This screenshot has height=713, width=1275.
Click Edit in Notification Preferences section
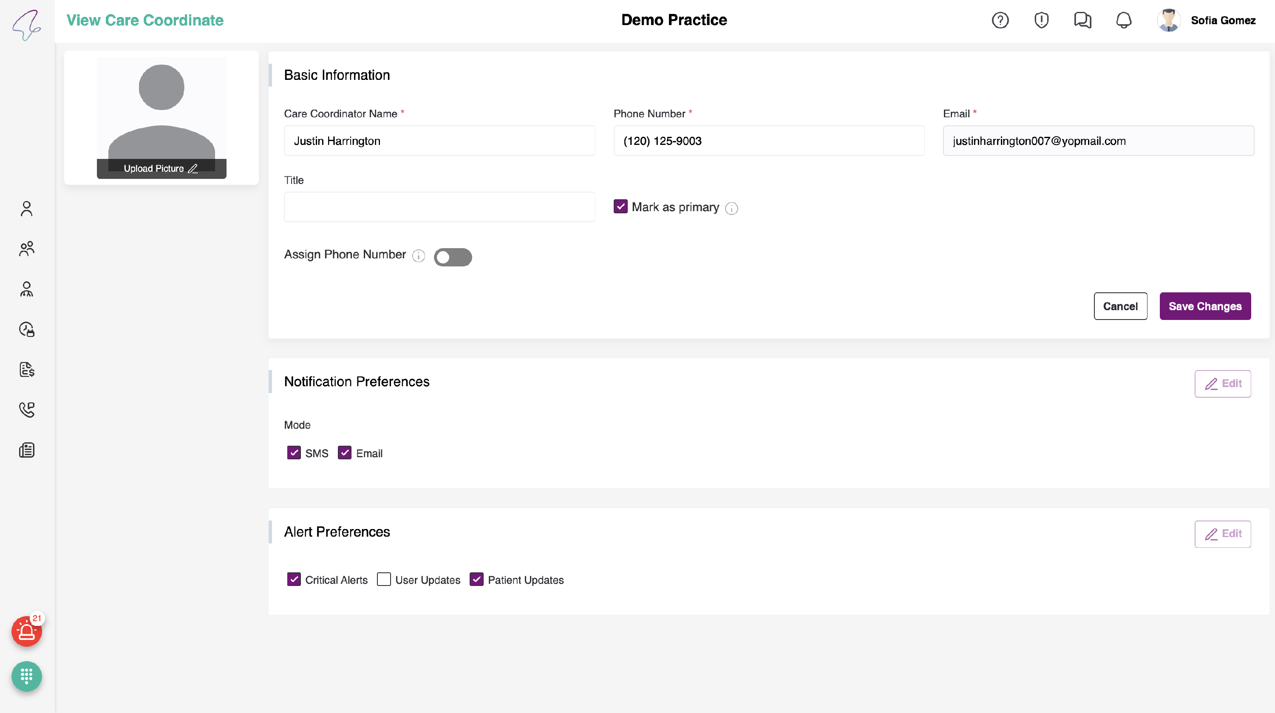click(1222, 383)
